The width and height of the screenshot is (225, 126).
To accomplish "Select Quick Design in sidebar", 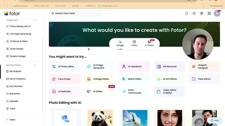I will click(x=15, y=49).
